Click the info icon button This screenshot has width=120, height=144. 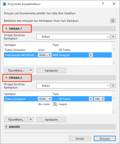[x=113, y=21]
